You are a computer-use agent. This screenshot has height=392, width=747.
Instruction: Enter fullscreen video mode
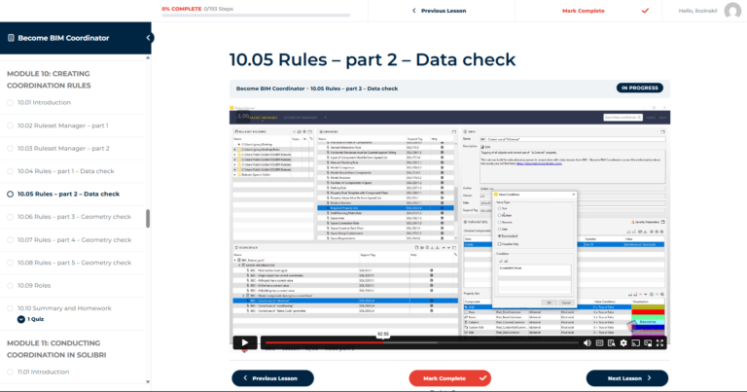[x=661, y=343]
